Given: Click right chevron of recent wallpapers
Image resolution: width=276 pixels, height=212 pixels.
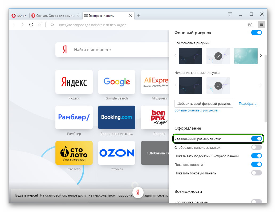Looking at the screenshot, I should point(261,85).
